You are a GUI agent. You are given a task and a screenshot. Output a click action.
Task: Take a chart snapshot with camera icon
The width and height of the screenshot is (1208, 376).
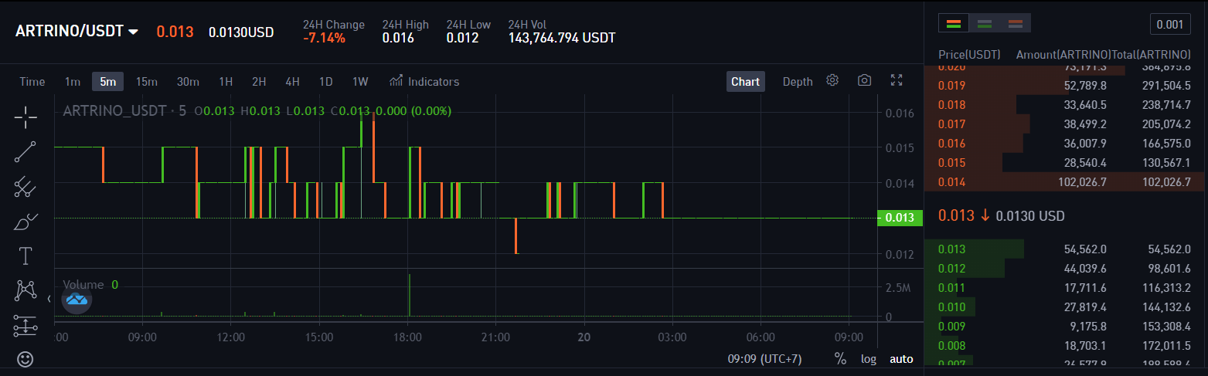(864, 81)
